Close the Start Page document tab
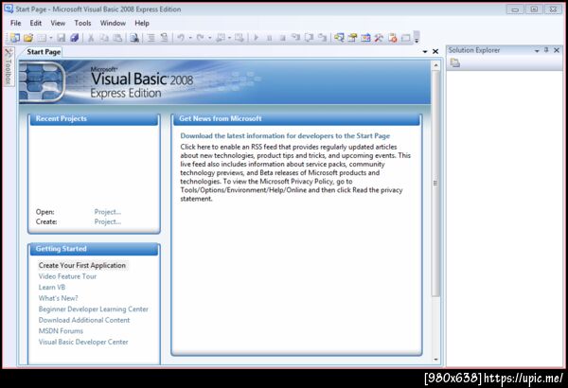This screenshot has height=388, width=568. [x=435, y=51]
